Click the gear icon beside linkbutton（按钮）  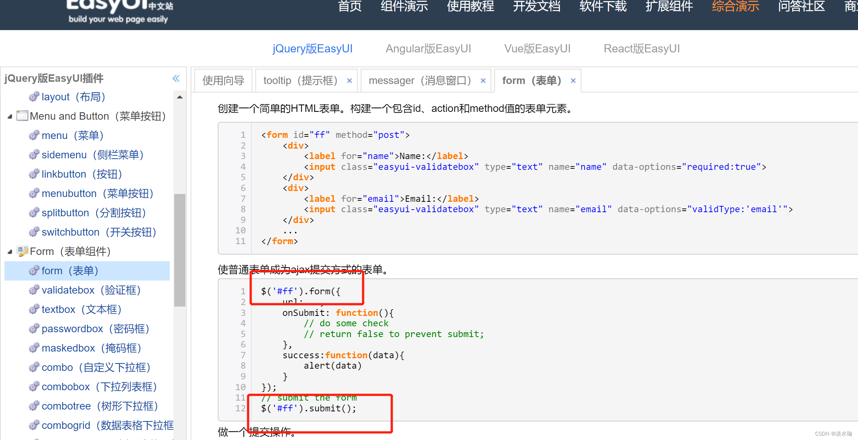coord(34,174)
